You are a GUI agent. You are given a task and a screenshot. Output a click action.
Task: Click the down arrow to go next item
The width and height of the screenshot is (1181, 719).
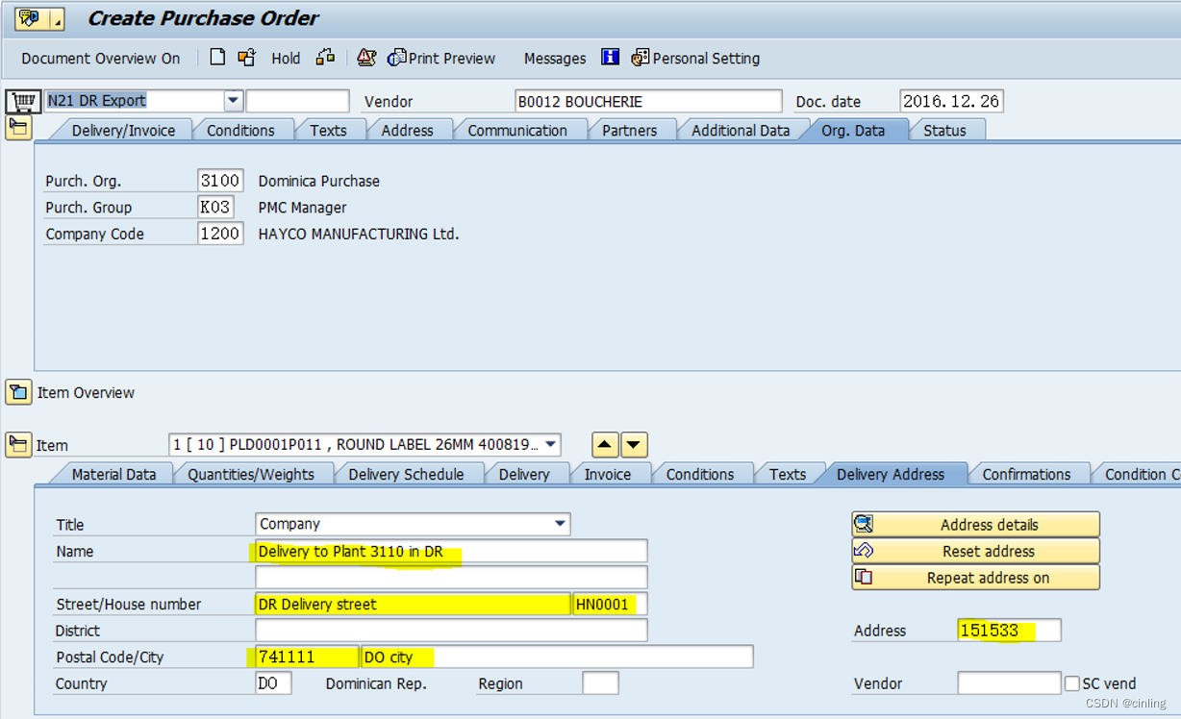636,444
